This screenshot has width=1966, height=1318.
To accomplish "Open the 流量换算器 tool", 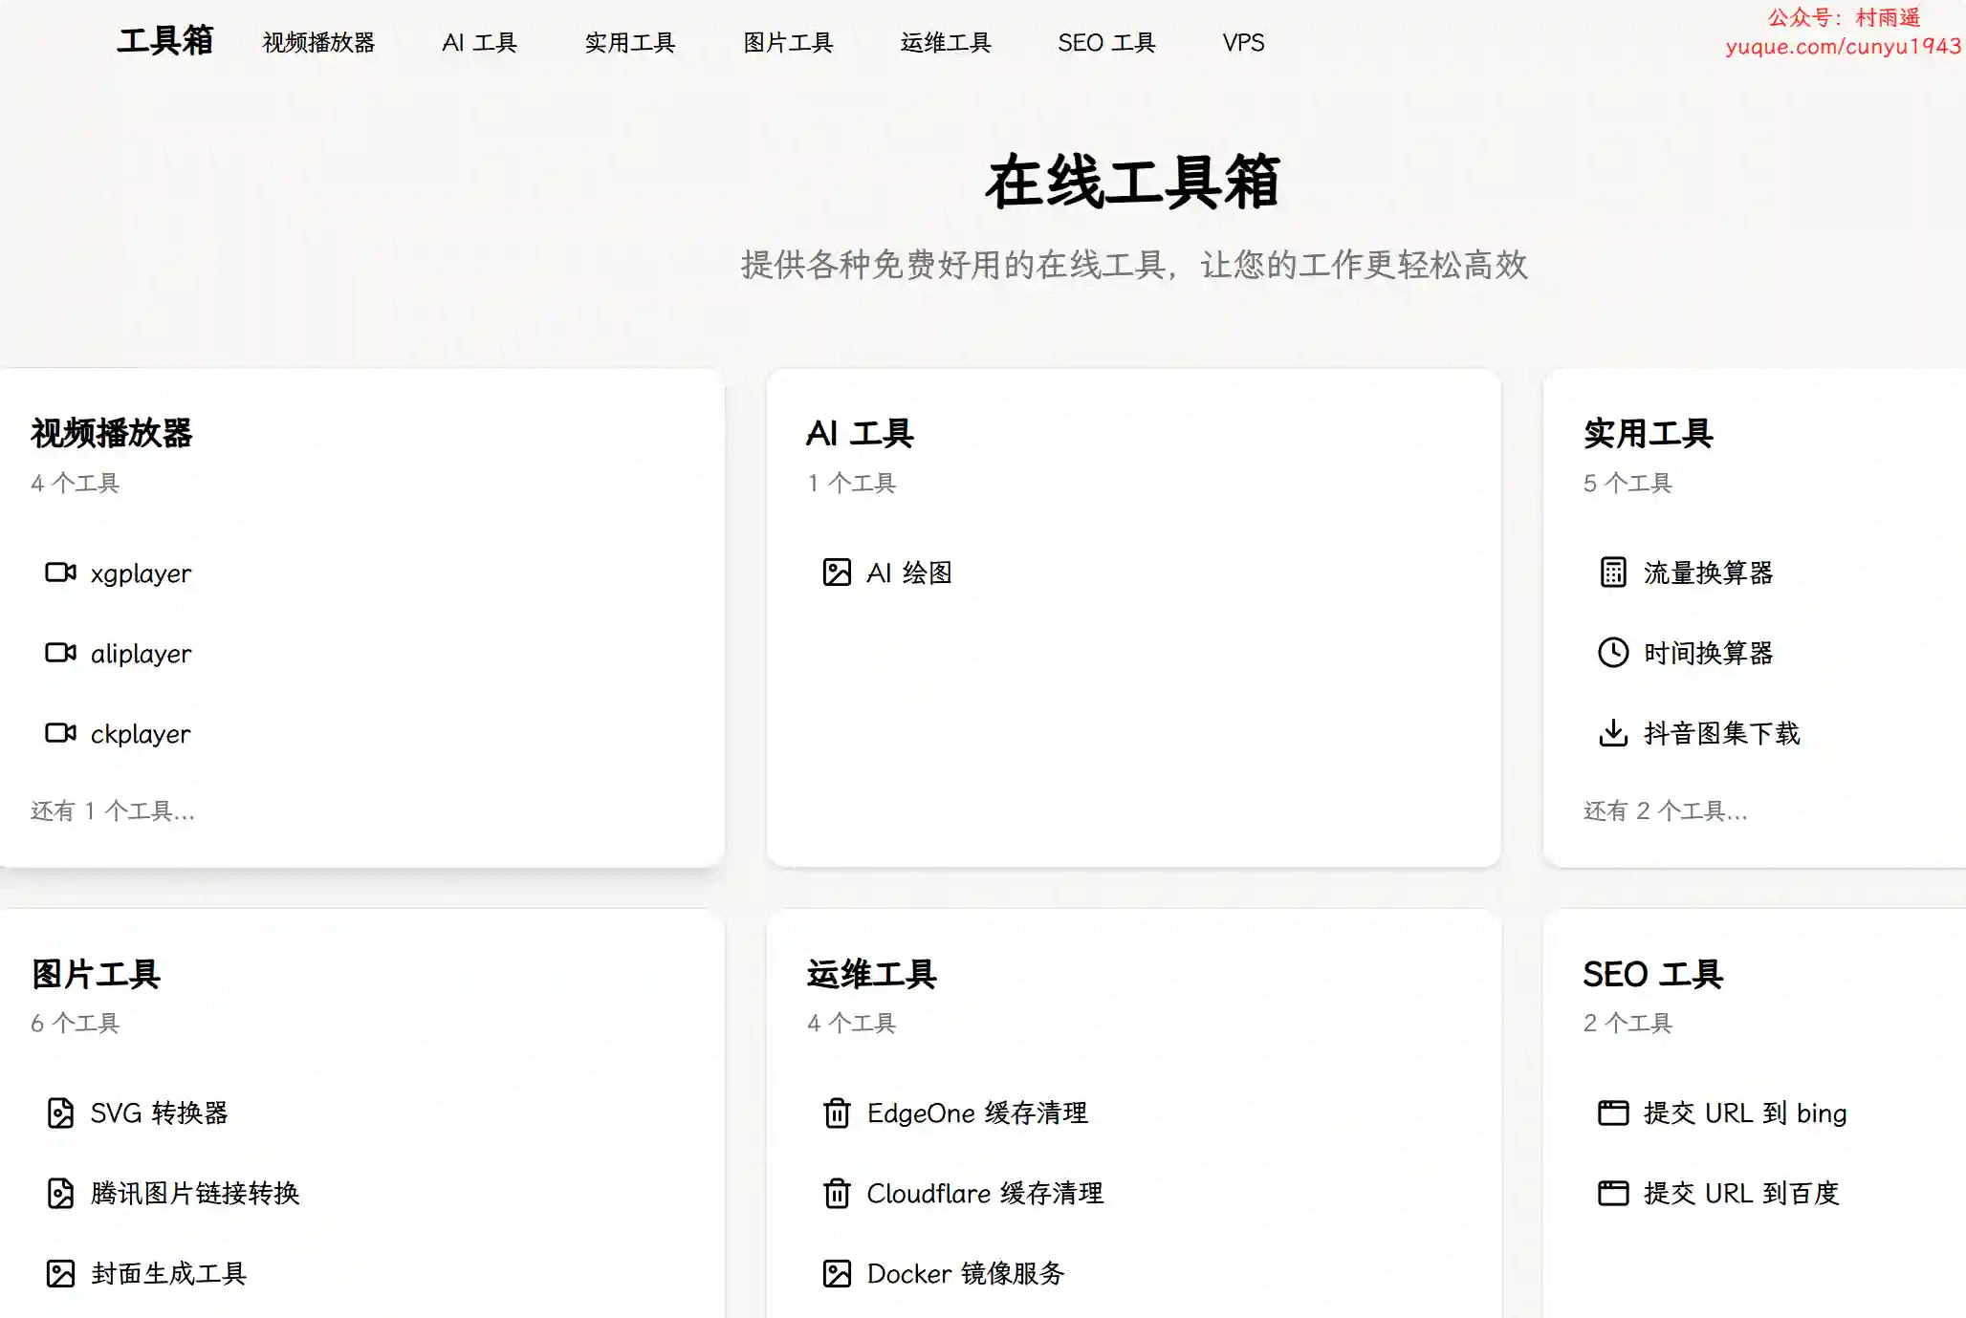I will pyautogui.click(x=1708, y=573).
